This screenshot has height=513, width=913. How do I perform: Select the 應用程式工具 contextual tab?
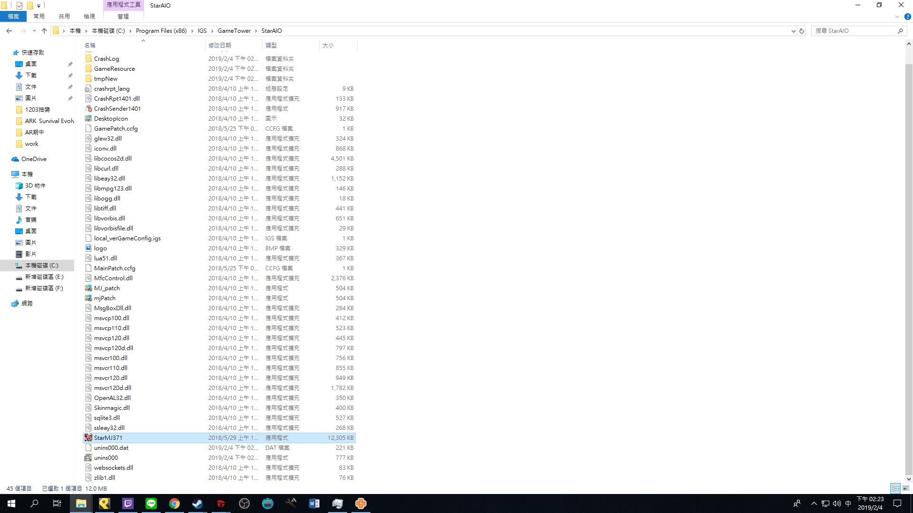[x=123, y=5]
